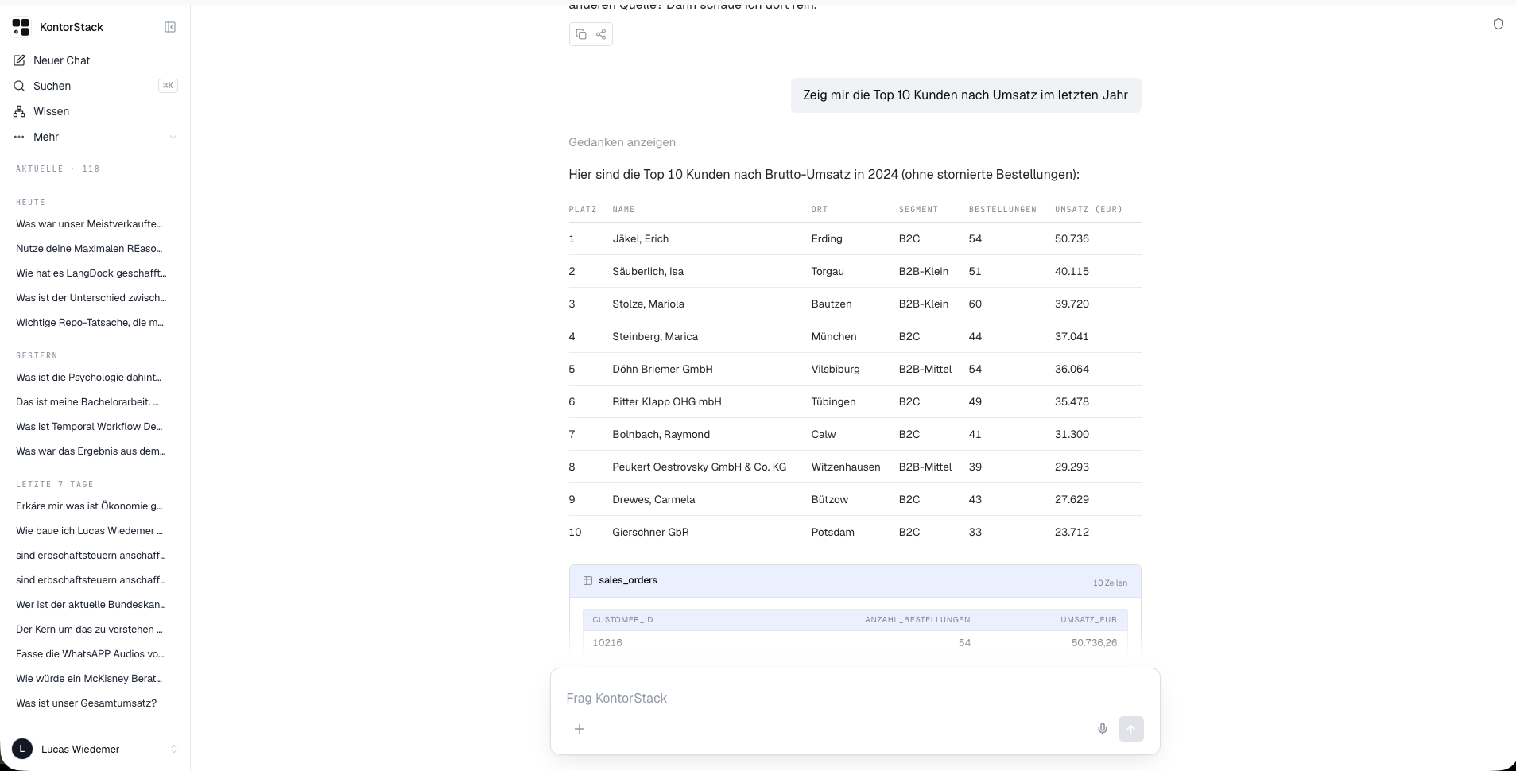
Task: Click the ANZAHL_BESTELLUNGEN column header
Action: (917, 620)
